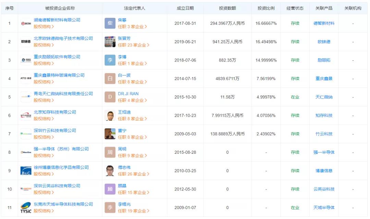Open related product 竹云科技
Screen dimensions: 370x219
click(x=324, y=134)
